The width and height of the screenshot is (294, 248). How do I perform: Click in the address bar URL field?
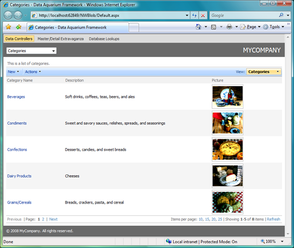pyautogui.click(x=110, y=16)
